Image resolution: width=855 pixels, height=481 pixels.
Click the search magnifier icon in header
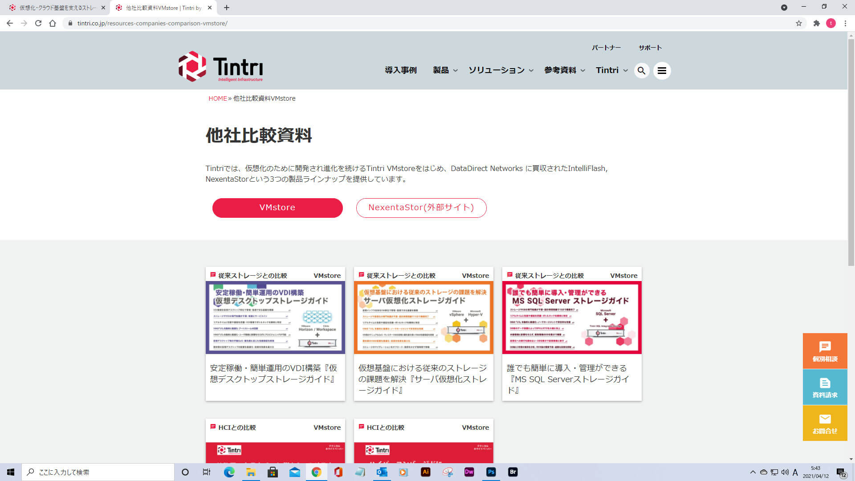tap(641, 70)
